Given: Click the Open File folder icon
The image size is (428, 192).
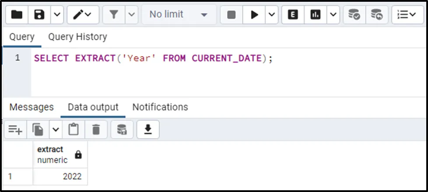Looking at the screenshot, I should 17,15.
